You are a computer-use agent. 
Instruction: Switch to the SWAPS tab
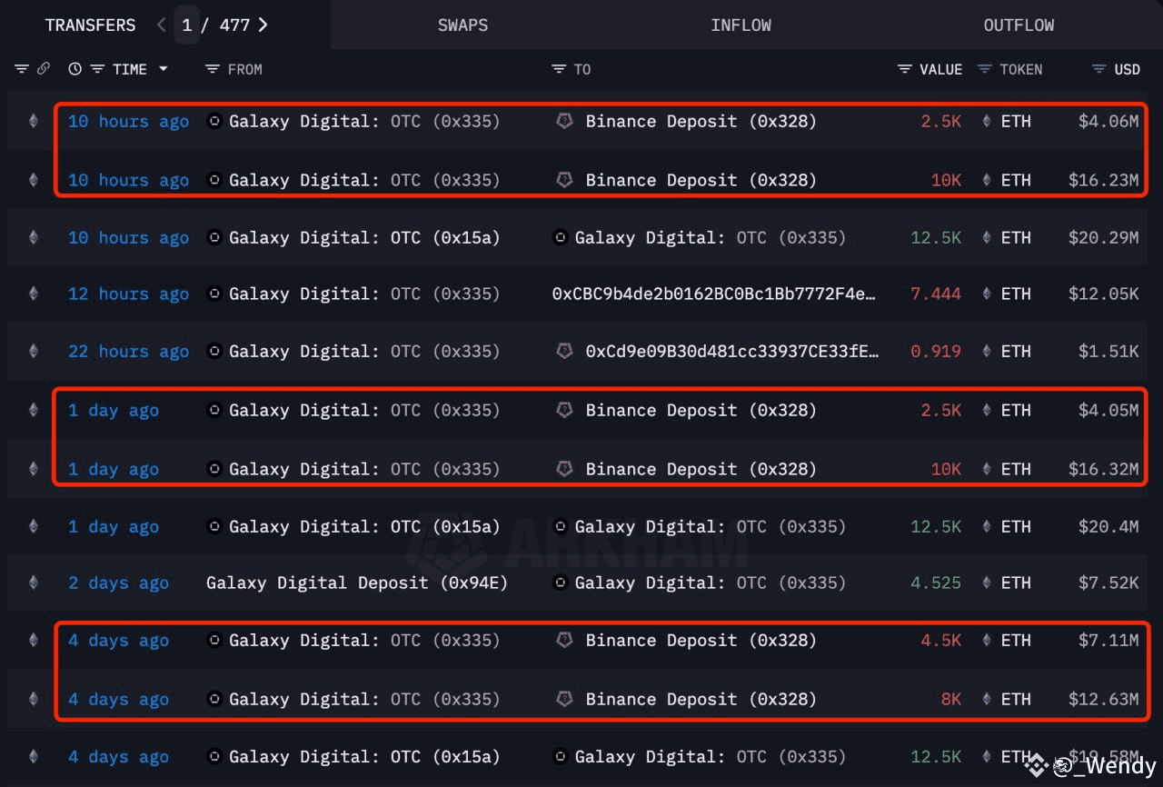click(462, 25)
